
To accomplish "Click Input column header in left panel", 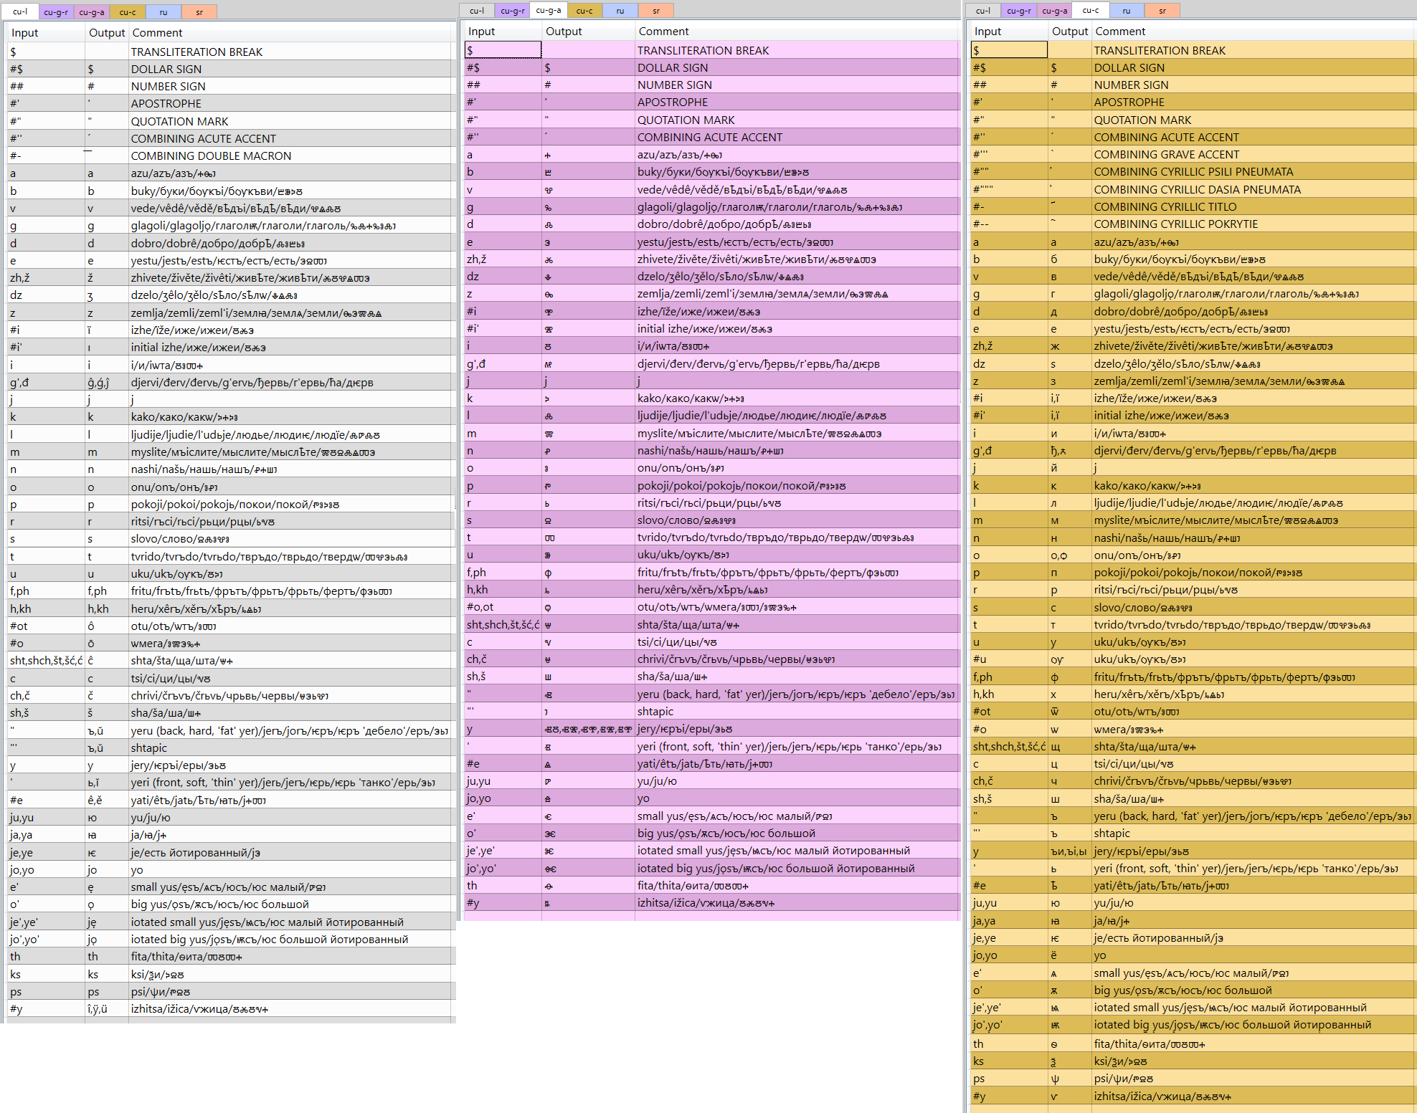I will (x=25, y=33).
